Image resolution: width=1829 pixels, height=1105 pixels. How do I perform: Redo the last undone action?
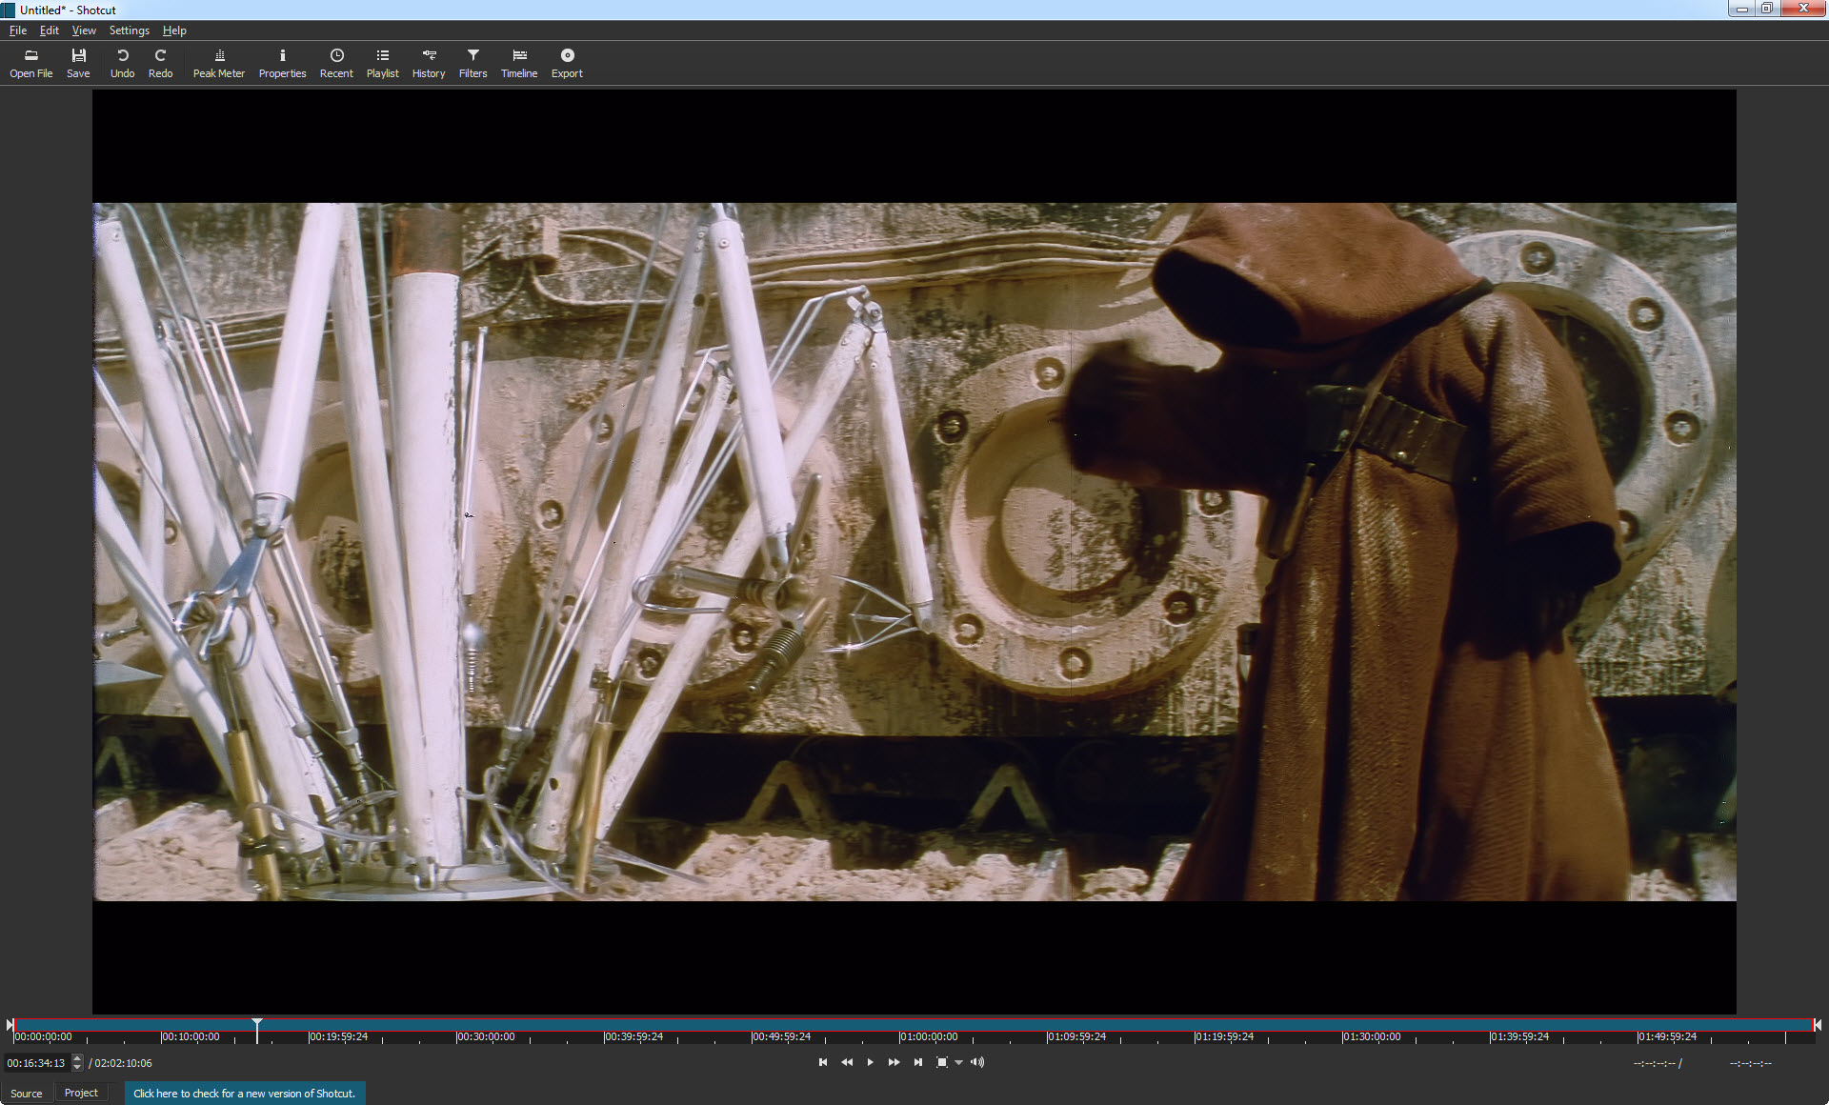pos(160,64)
